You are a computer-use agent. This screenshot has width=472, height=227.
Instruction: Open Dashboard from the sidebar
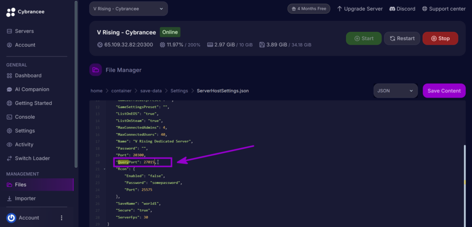28,76
